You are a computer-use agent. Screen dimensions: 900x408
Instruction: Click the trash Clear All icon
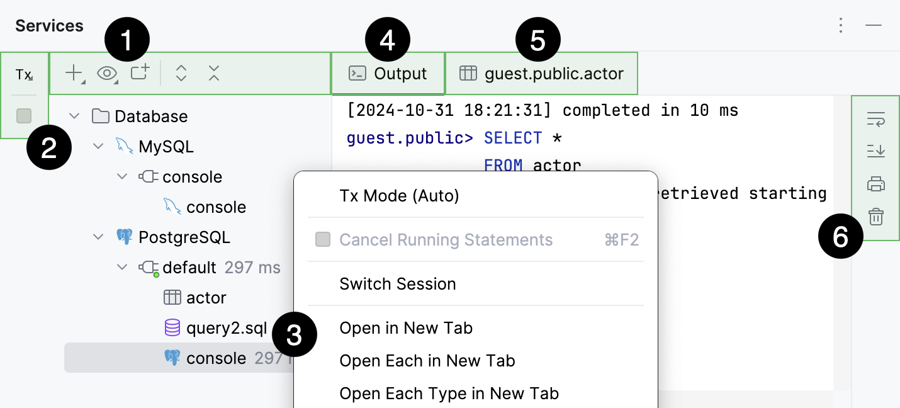point(875,217)
